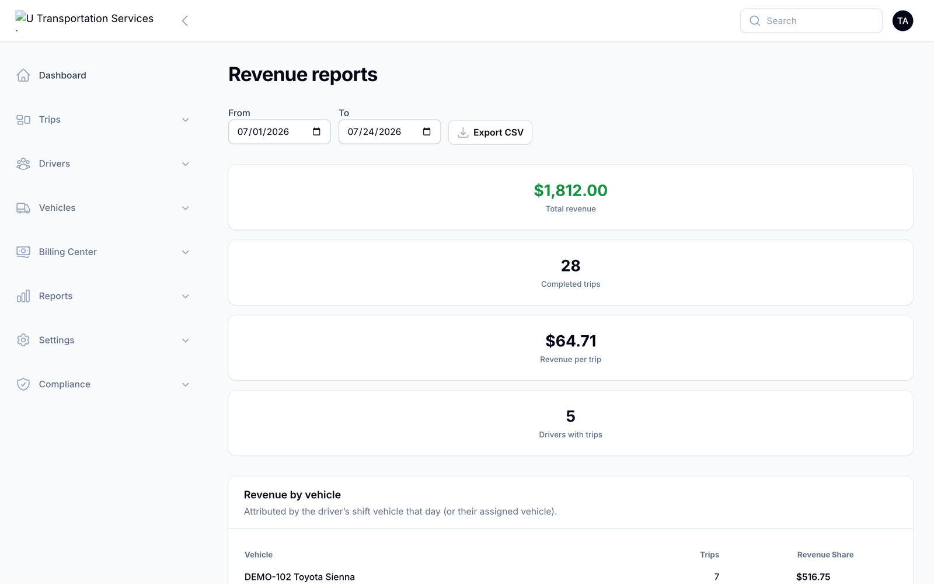Viewport: 934px width, 584px height.
Task: Click the 28 completed trips value
Action: pos(571,266)
